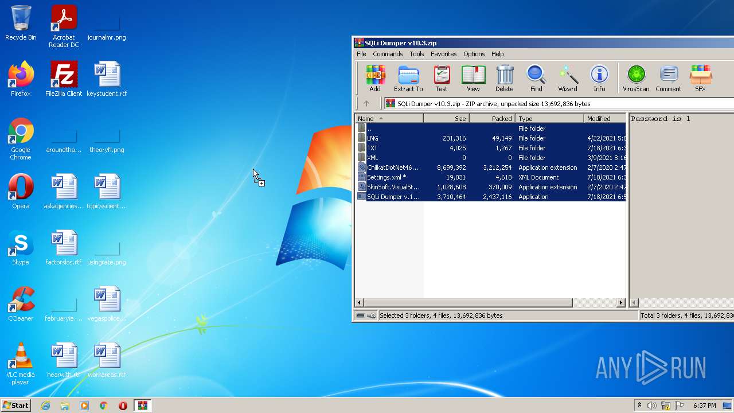
Task: Sort by the Size column header
Action: click(x=447, y=119)
